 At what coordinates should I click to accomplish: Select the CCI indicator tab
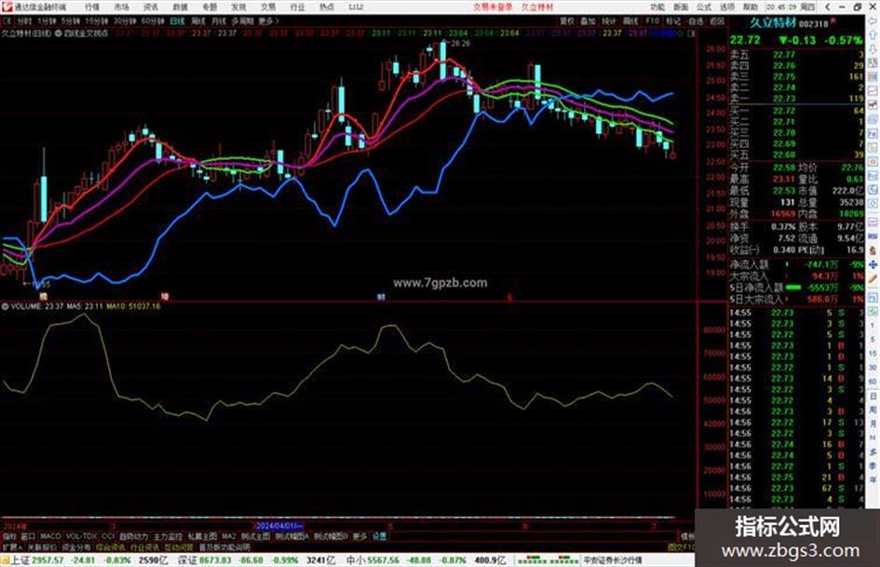point(108,536)
